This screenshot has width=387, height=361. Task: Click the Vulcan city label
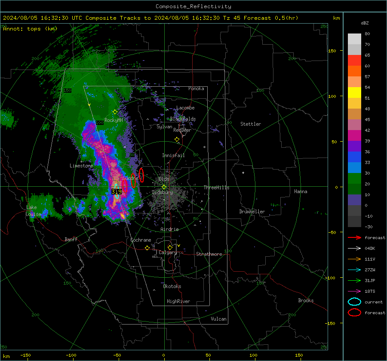coord(219,319)
